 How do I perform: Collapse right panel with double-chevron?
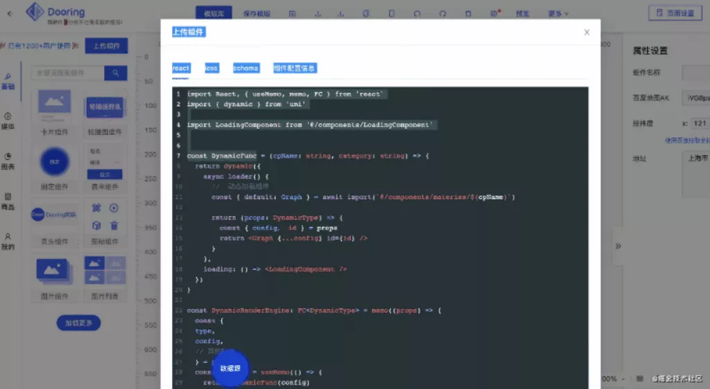(618, 245)
